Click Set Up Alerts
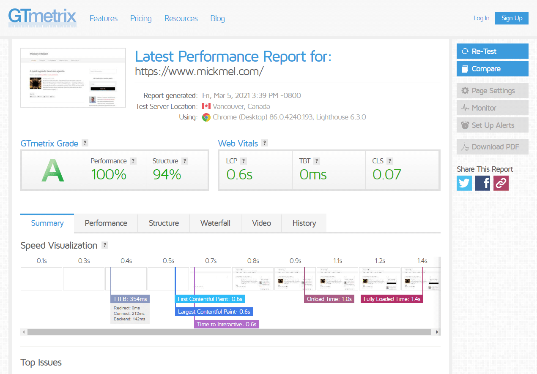 [493, 125]
